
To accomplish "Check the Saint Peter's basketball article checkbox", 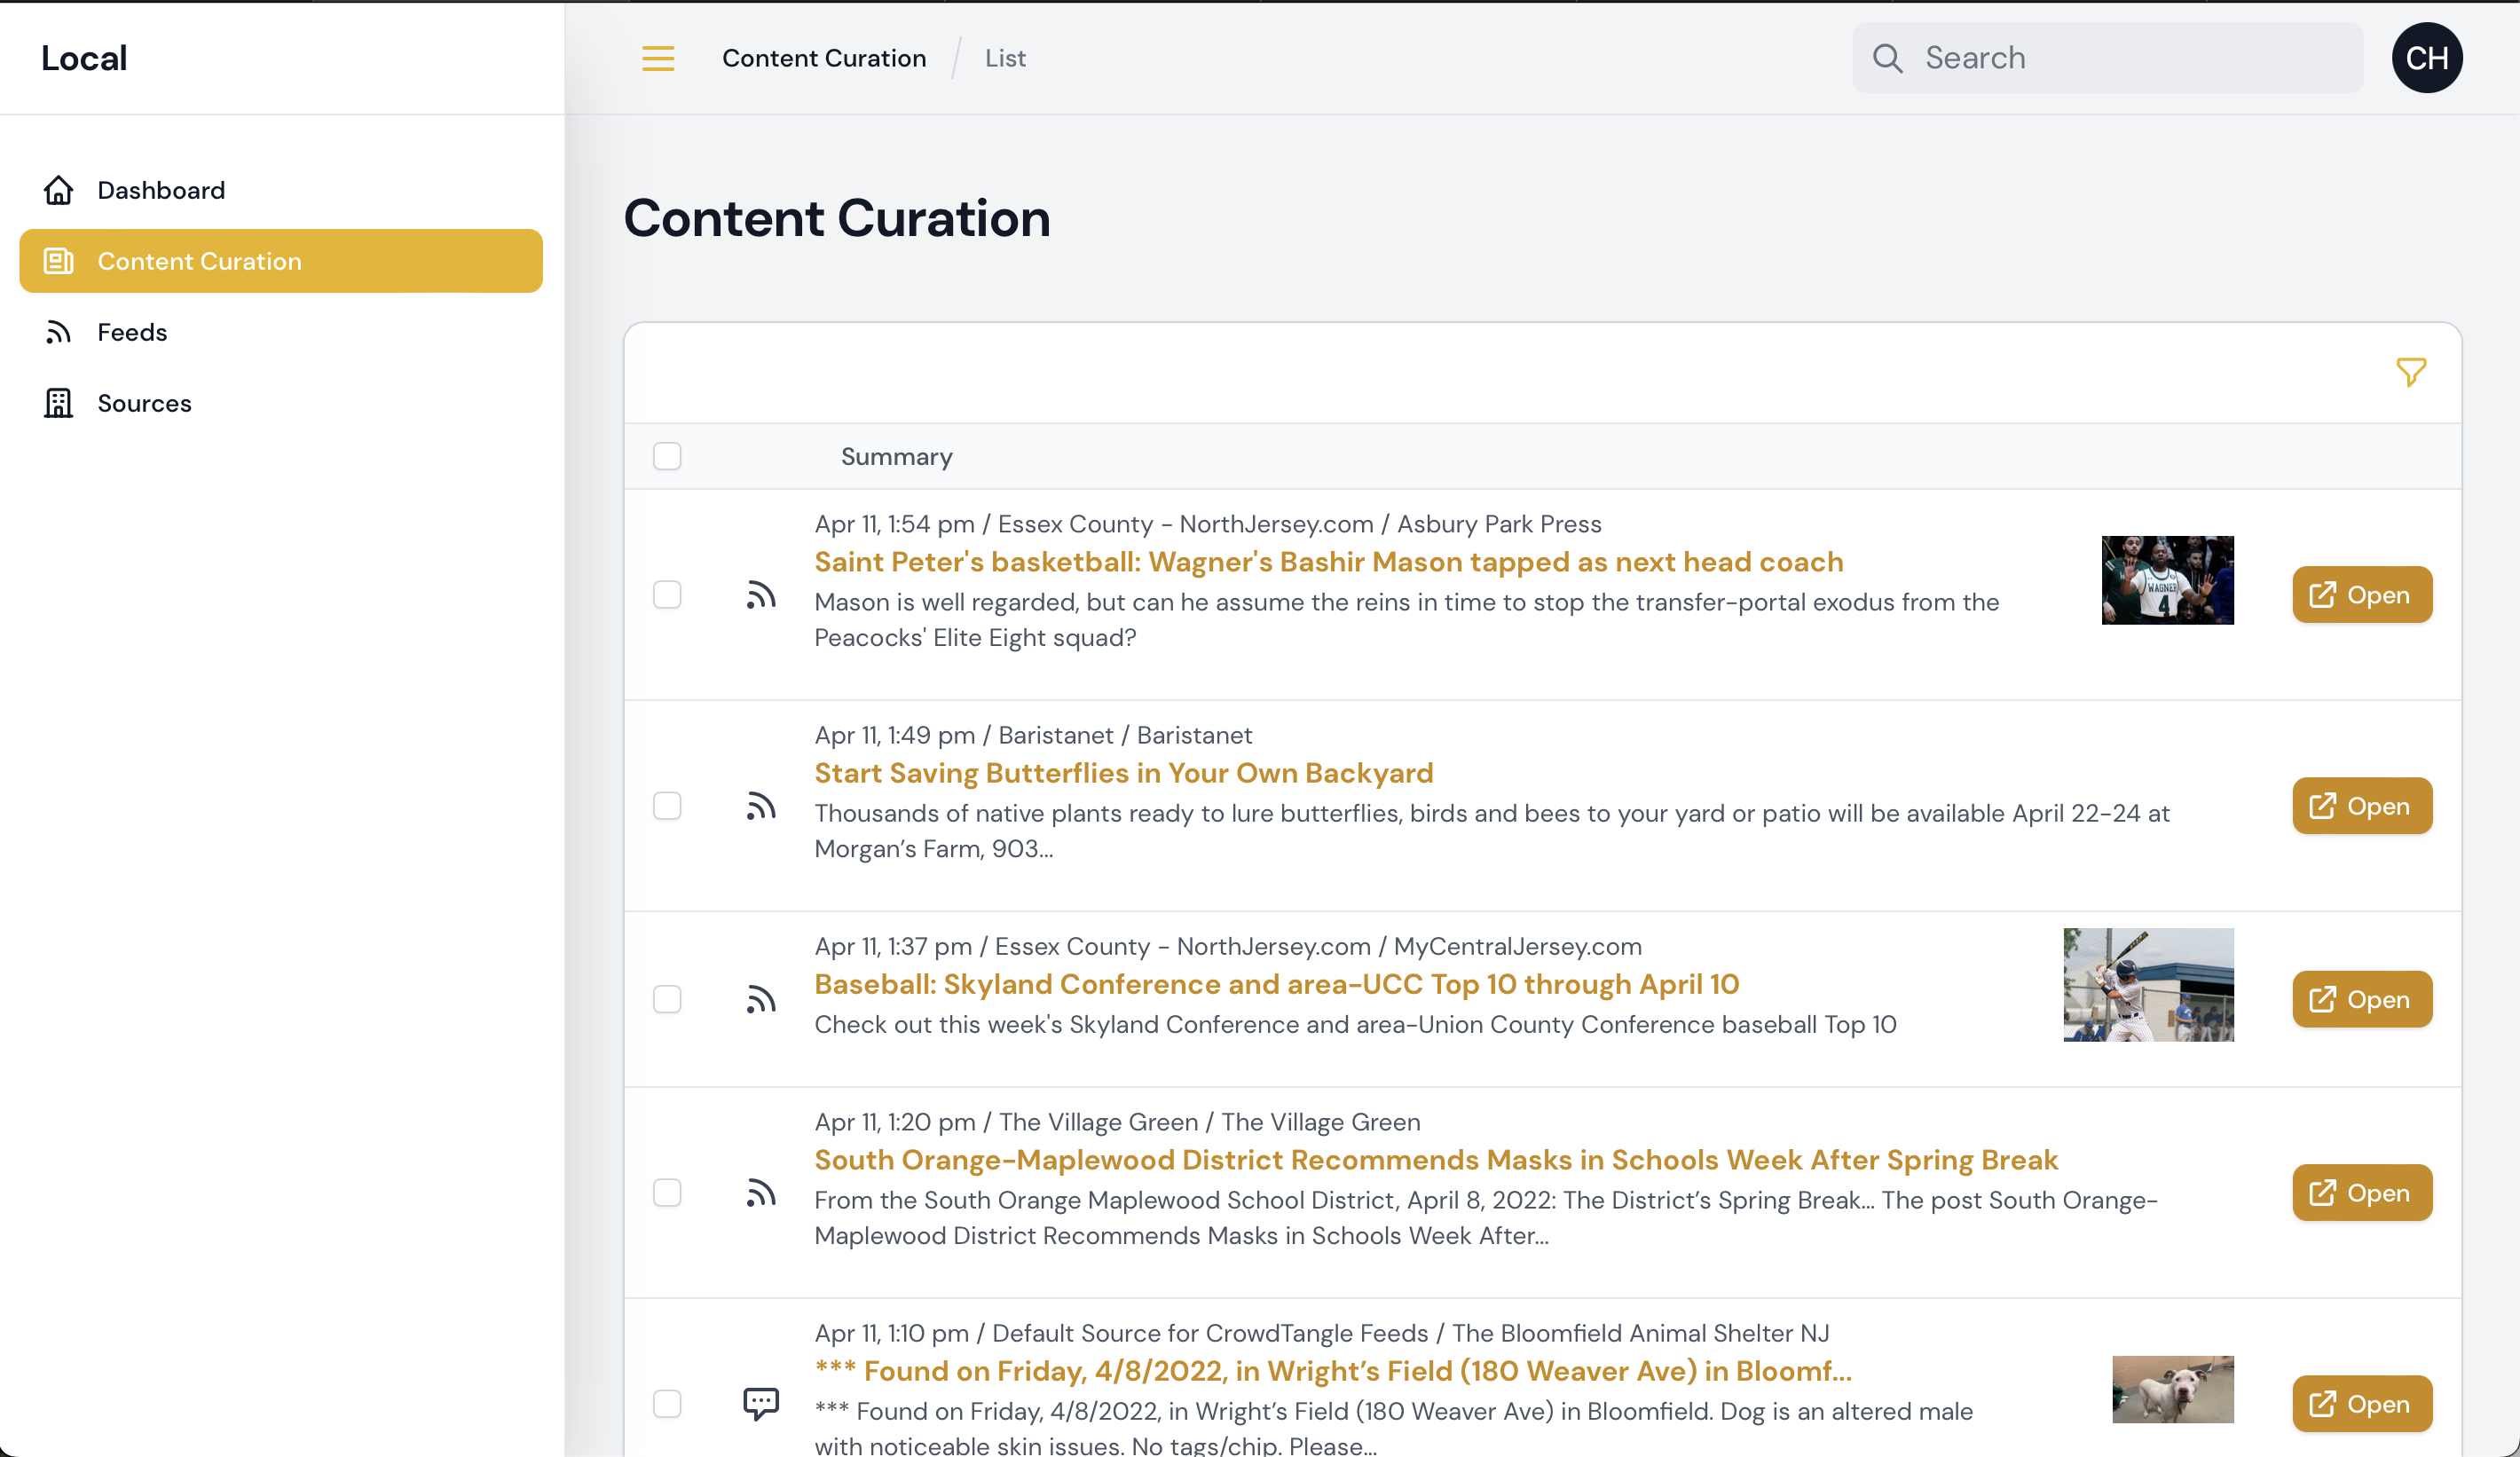I will [667, 595].
